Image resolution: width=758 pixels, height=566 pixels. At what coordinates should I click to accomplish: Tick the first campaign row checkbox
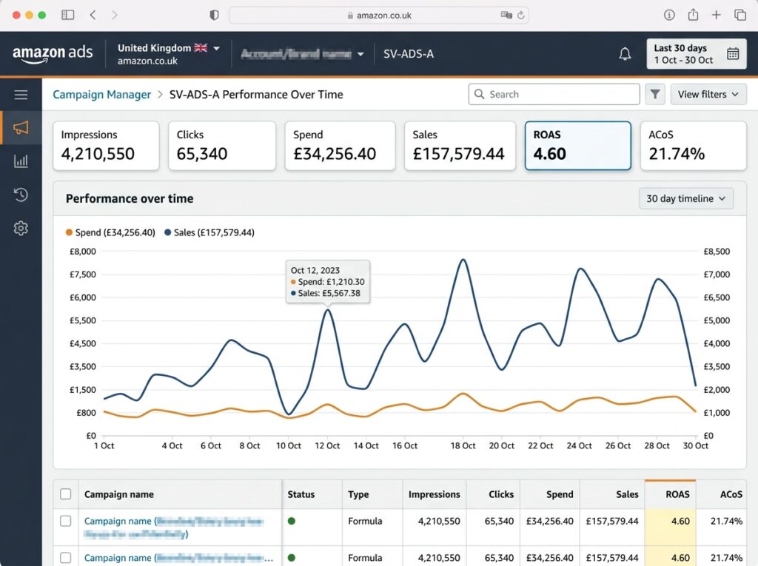point(66,521)
